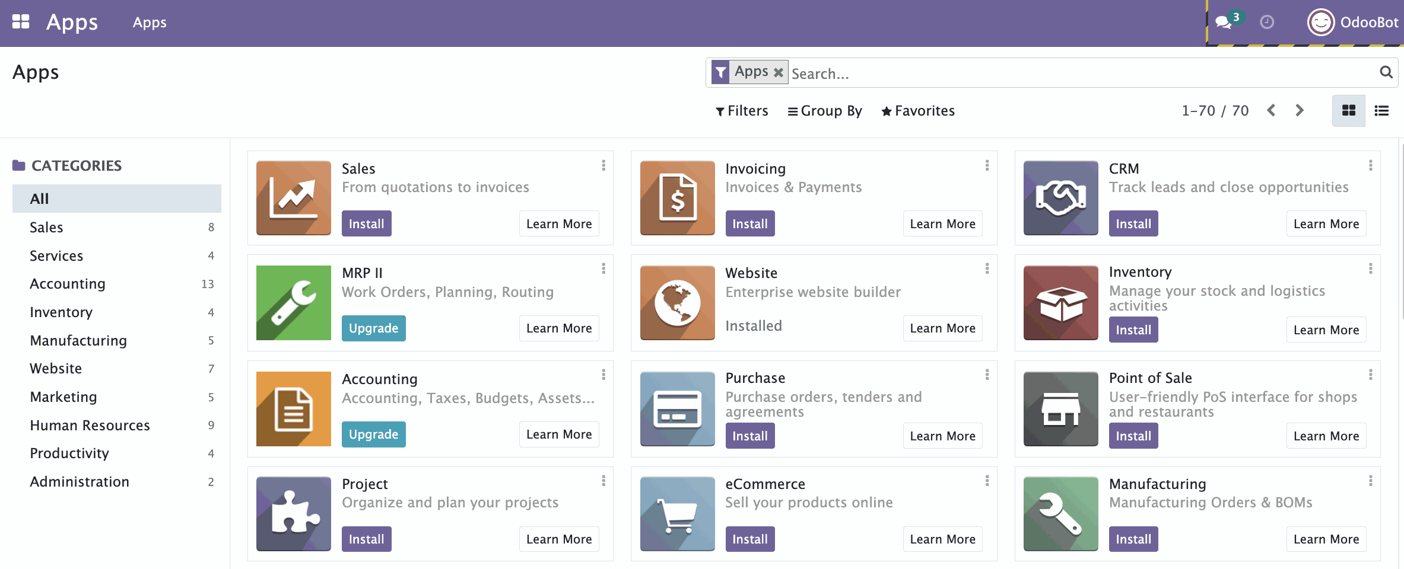Screen dimensions: 1404x569
Task: Click the Sales app chart icon
Action: tap(294, 198)
